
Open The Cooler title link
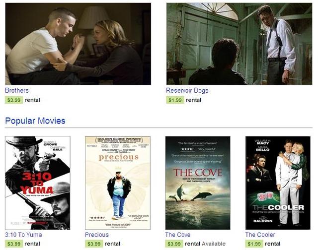(x=260, y=235)
